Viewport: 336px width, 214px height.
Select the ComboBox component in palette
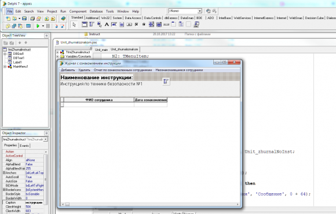pyautogui.click(x=159, y=25)
